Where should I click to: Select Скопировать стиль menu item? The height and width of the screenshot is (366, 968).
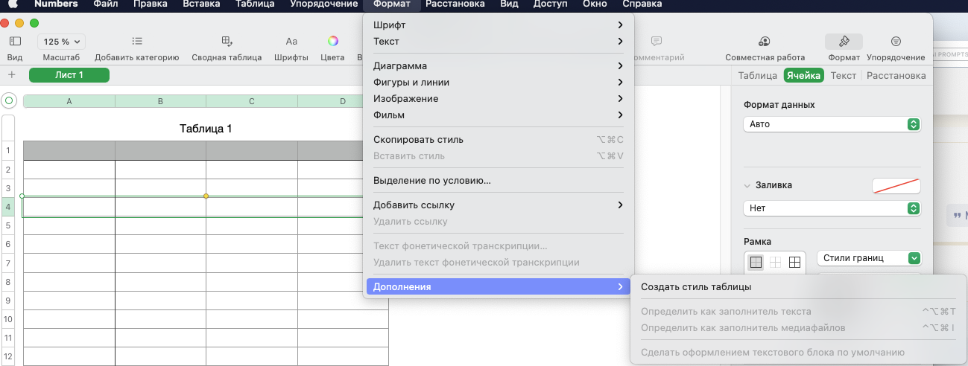418,139
